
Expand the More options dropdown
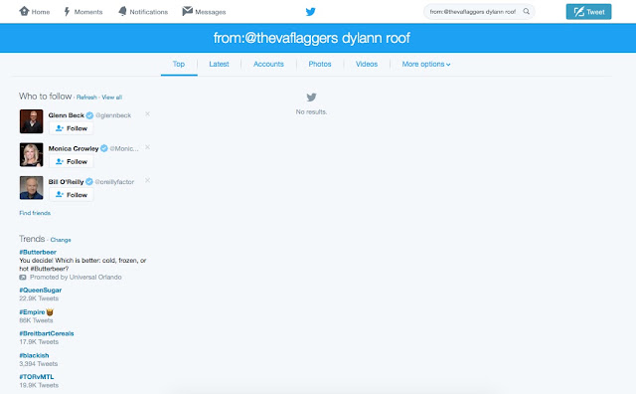point(426,65)
